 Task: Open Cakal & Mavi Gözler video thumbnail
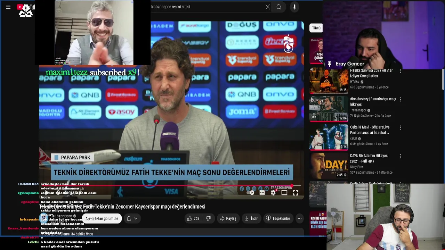point(329,137)
